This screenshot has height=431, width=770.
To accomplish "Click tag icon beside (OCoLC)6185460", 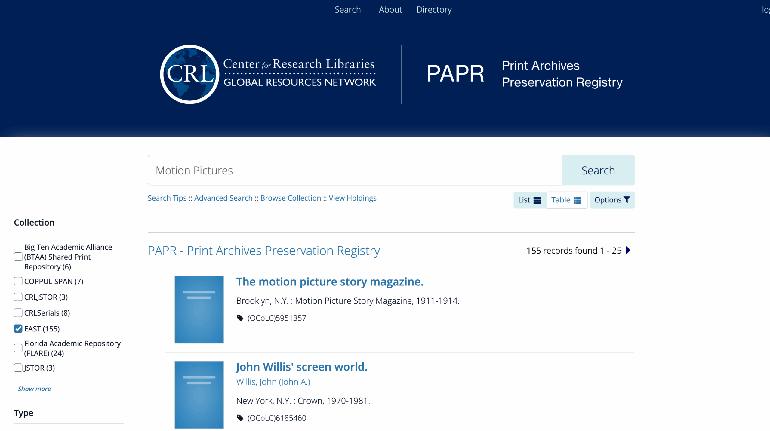I will click(240, 418).
